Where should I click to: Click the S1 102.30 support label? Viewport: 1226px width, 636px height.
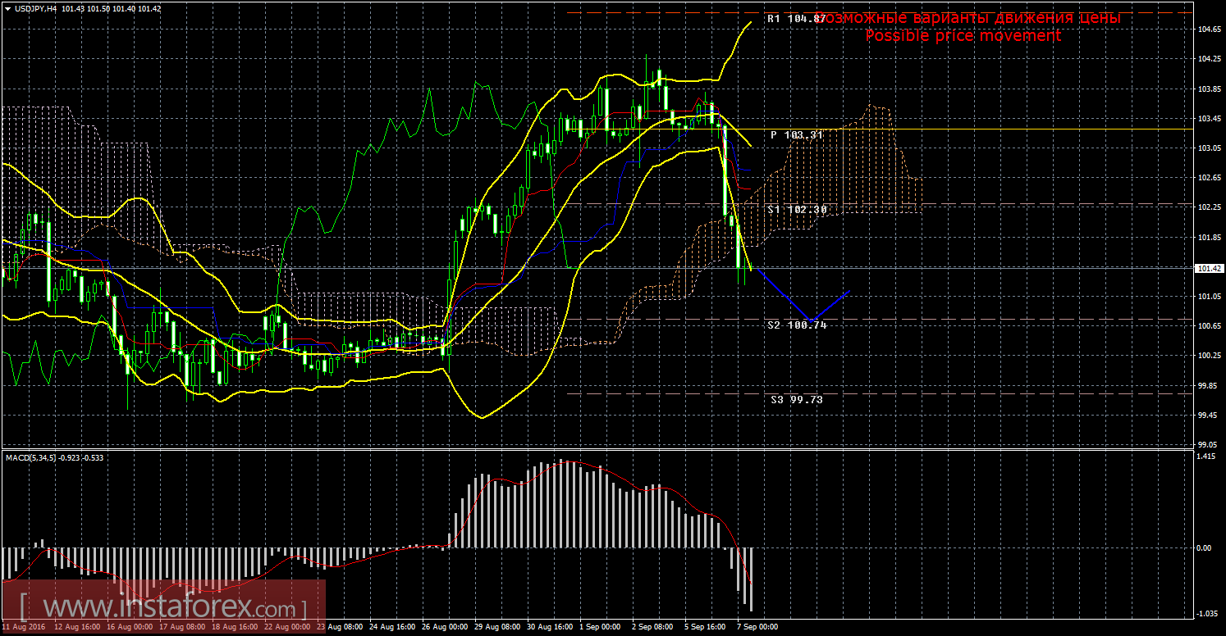point(797,210)
